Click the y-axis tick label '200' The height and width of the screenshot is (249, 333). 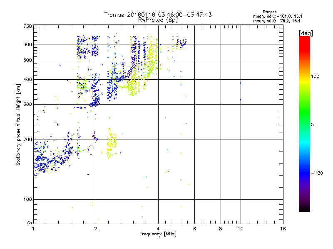coord(27,139)
